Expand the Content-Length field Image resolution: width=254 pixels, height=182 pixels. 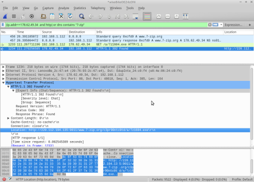(x=8, y=118)
